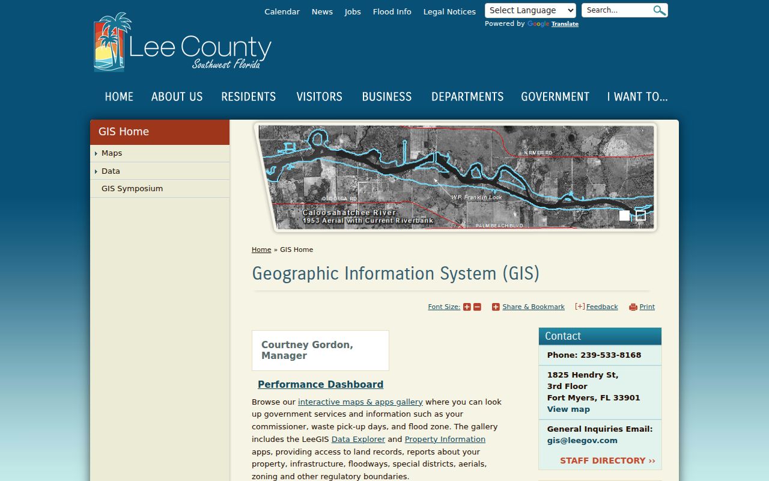Open GIS Symposium in the sidebar
The image size is (769, 481).
132,189
